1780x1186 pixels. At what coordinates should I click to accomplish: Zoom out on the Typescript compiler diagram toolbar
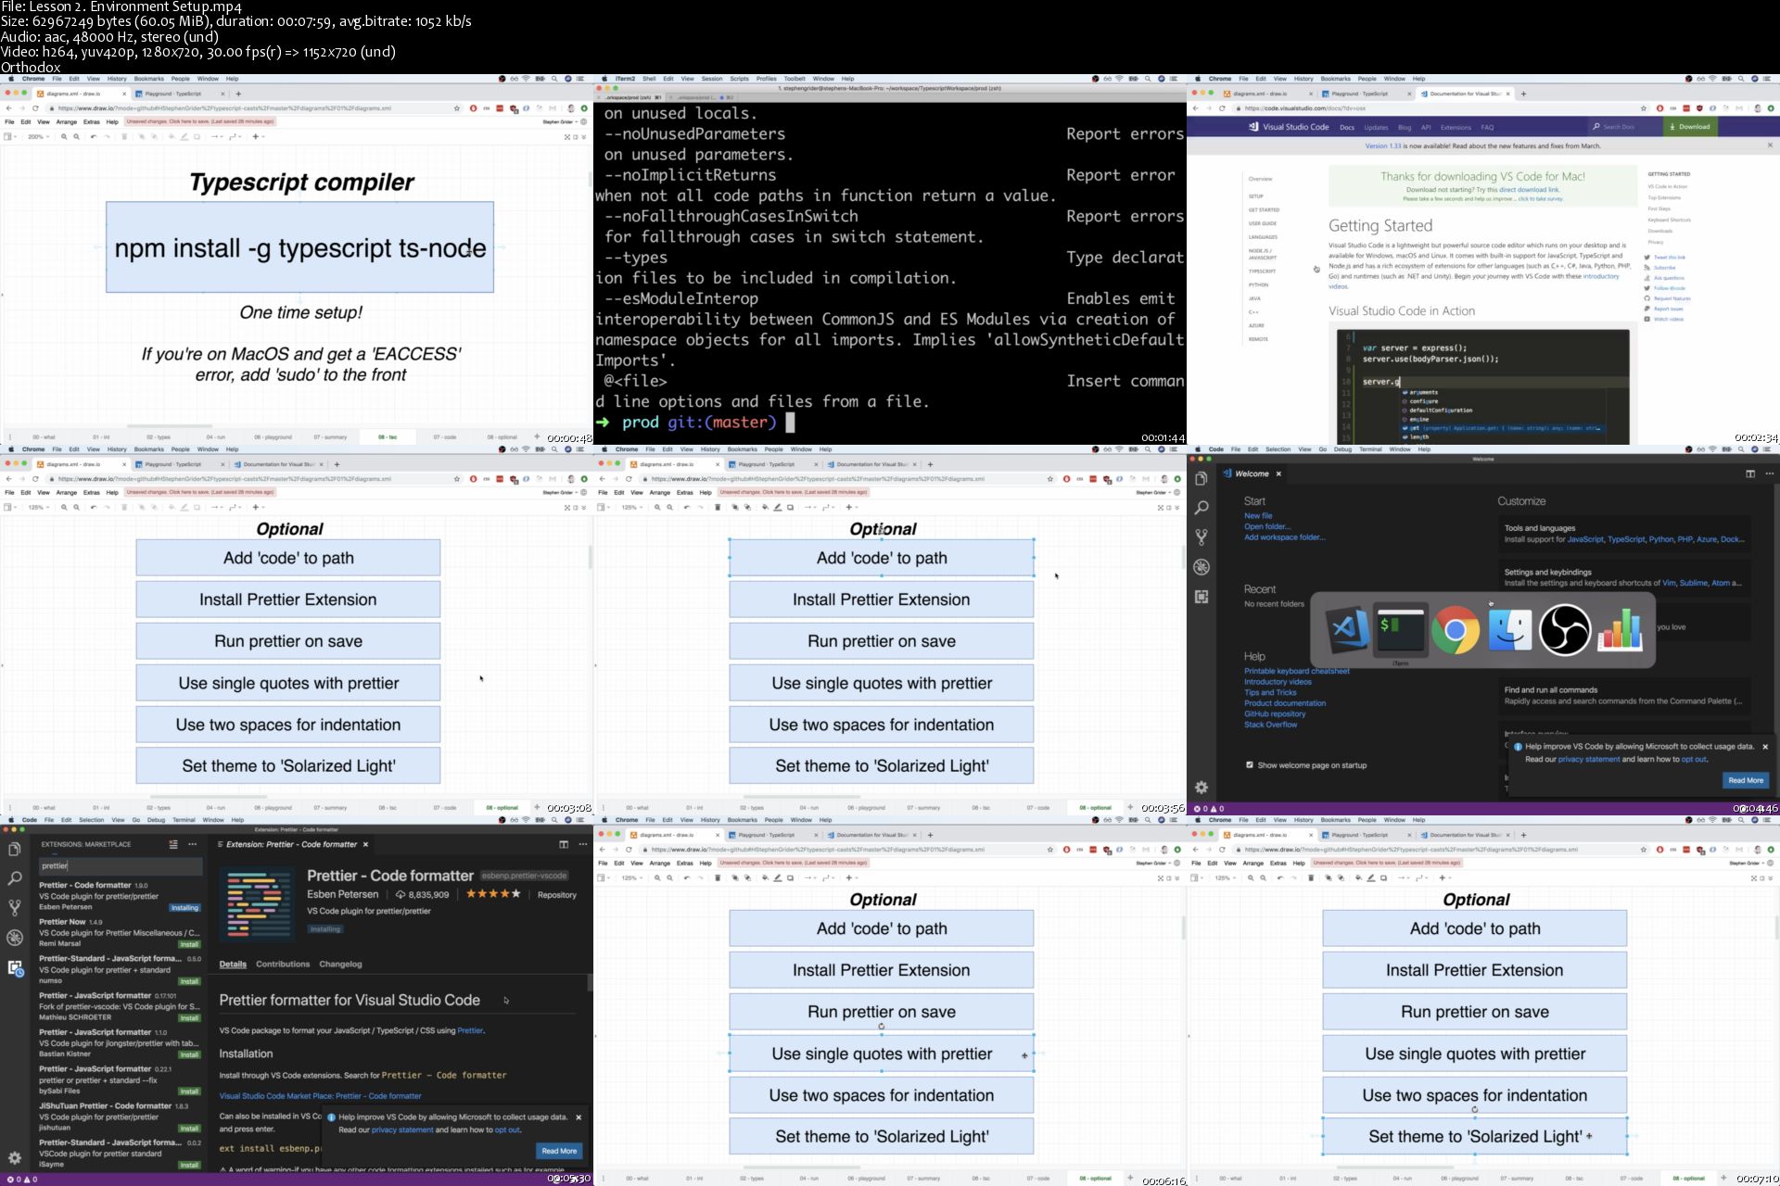77,136
